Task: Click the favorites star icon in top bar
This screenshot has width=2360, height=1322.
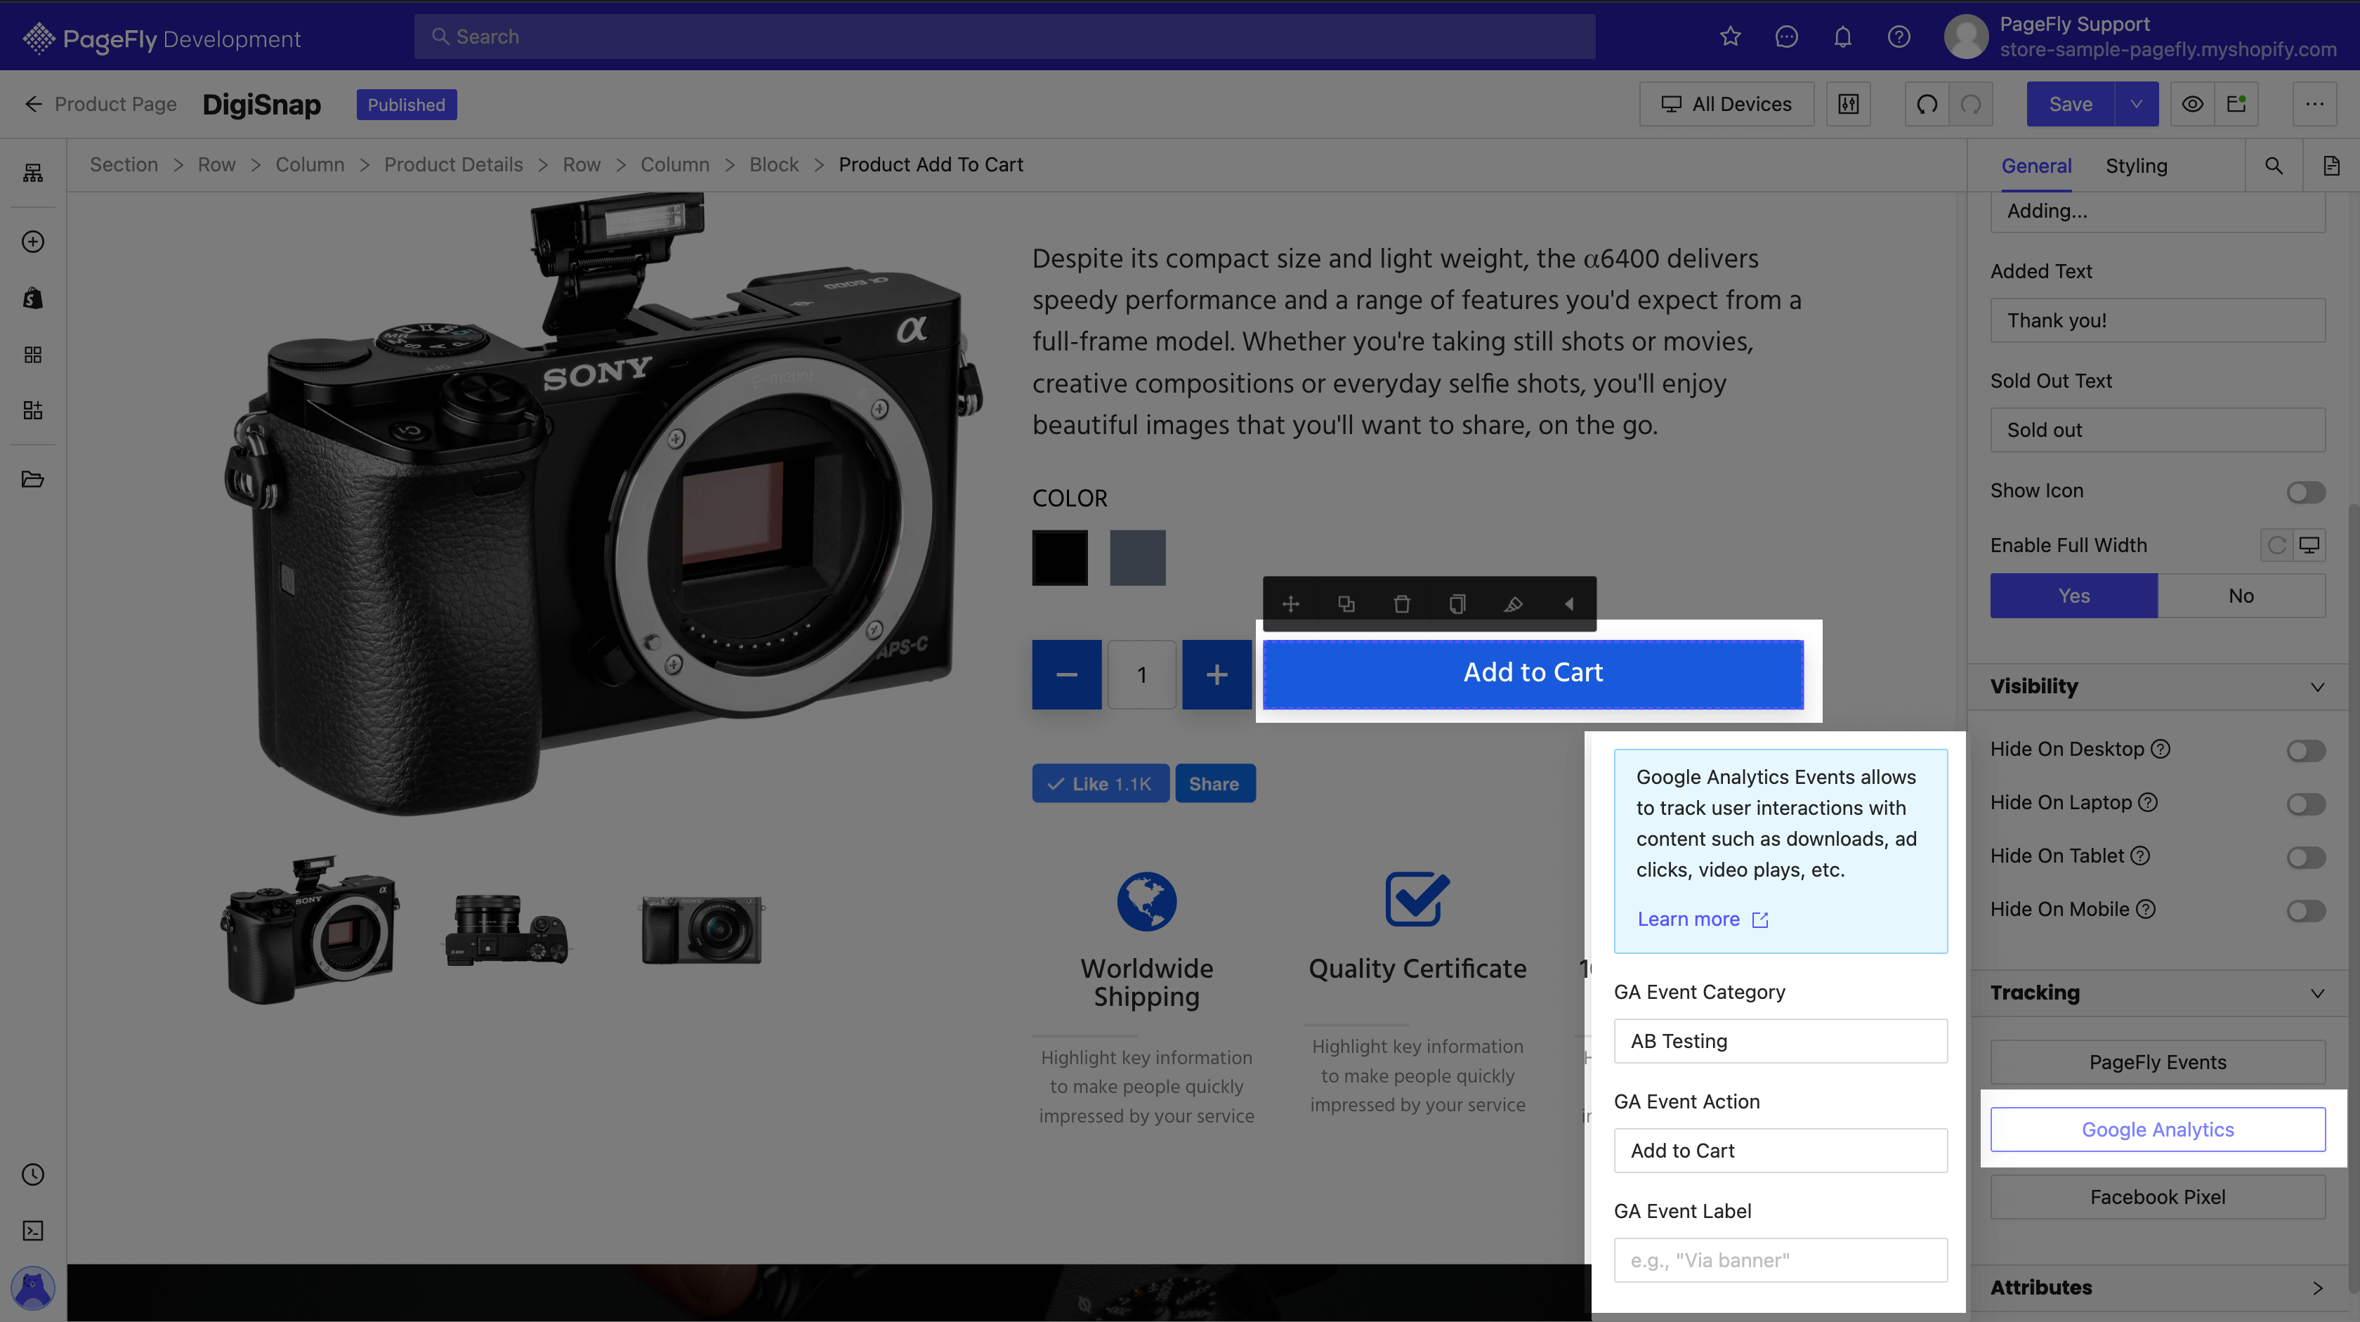Action: pos(1730,37)
